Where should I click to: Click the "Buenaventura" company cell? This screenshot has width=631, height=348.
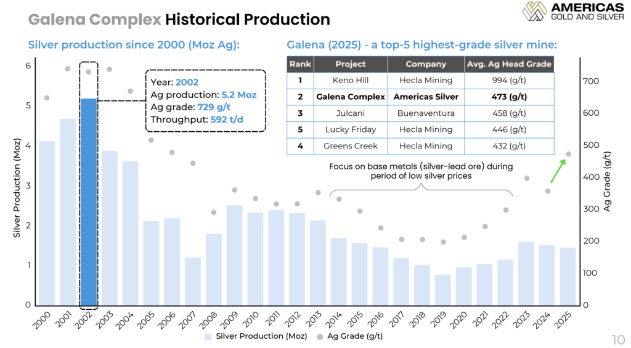426,113
